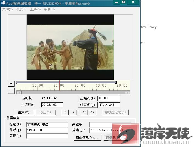The image size is (194, 147).
Task: Focus the 关键字 keywords field
Action: (110, 124)
